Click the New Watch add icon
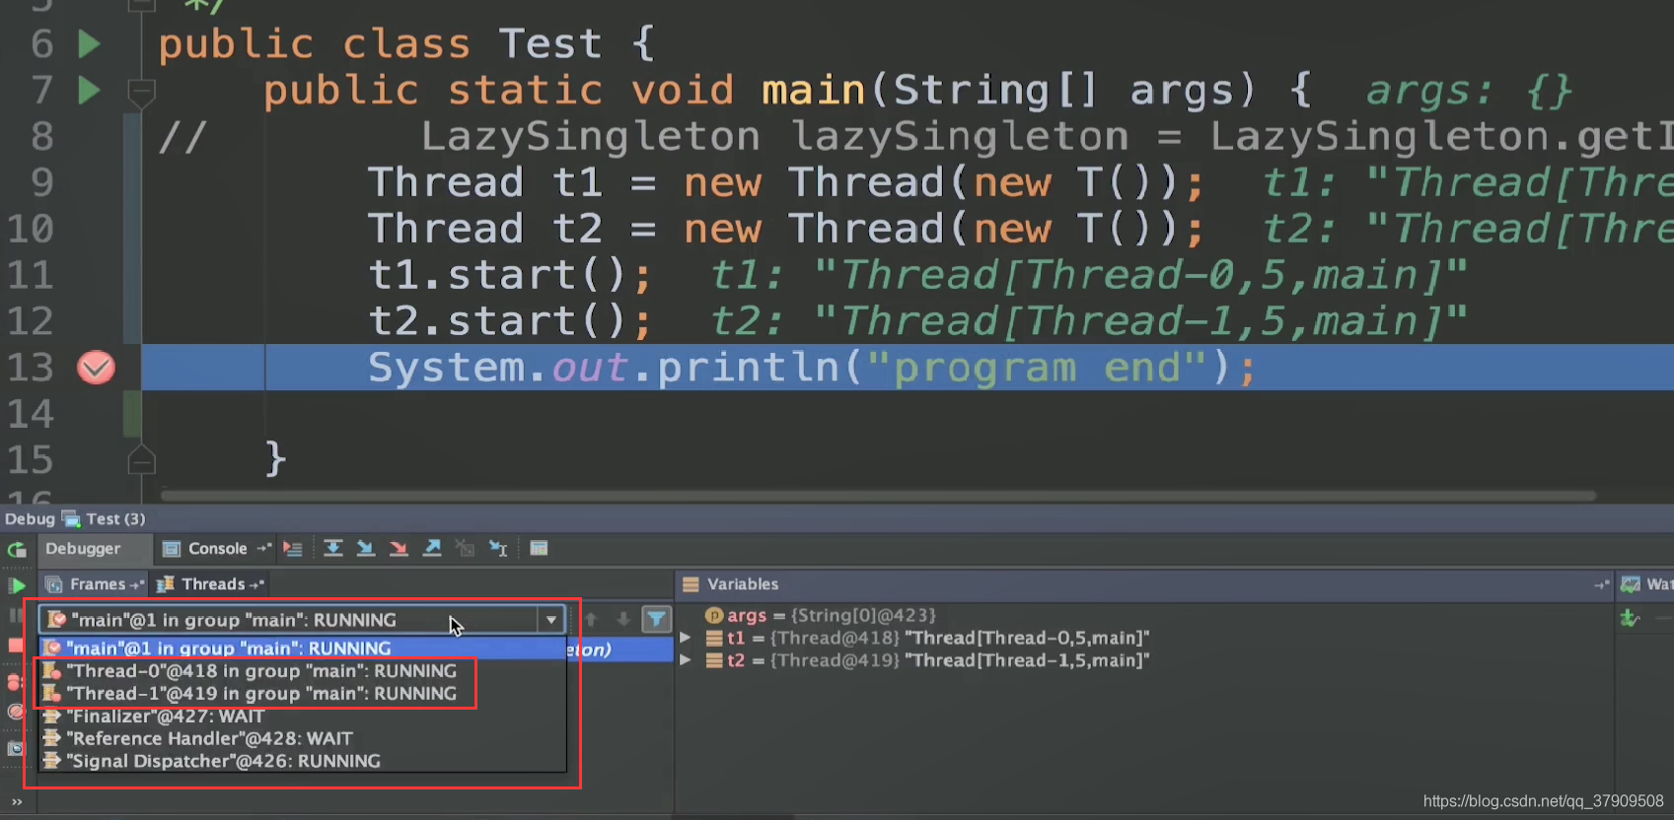1674x820 pixels. 1630,619
